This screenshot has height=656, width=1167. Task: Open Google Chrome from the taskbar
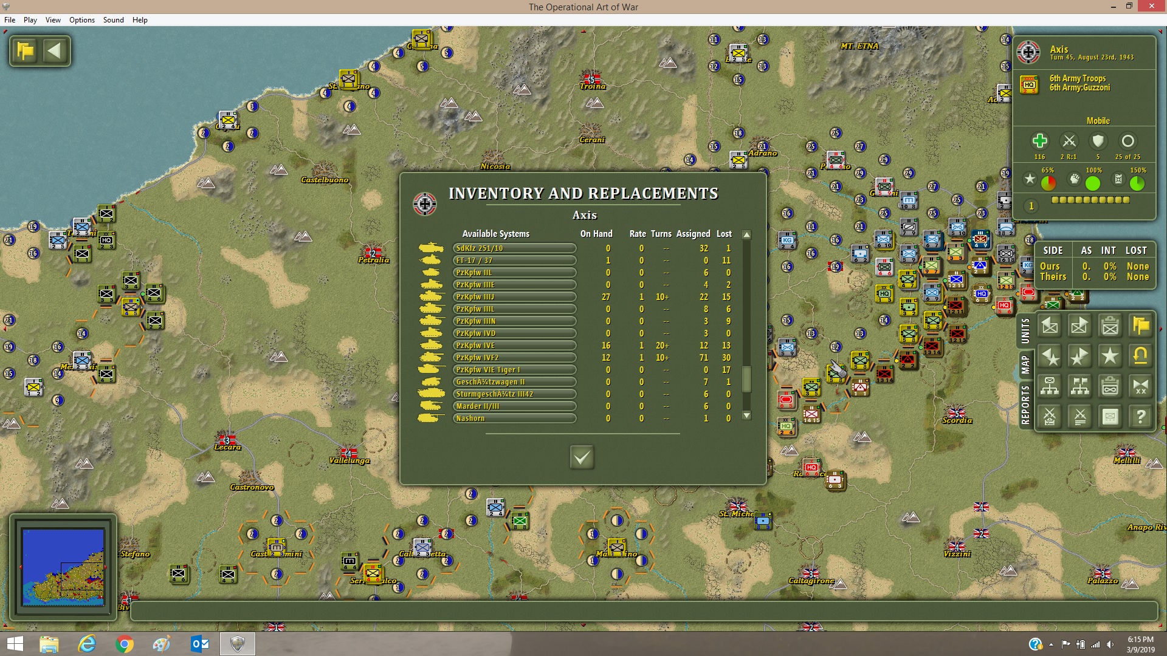[125, 644]
